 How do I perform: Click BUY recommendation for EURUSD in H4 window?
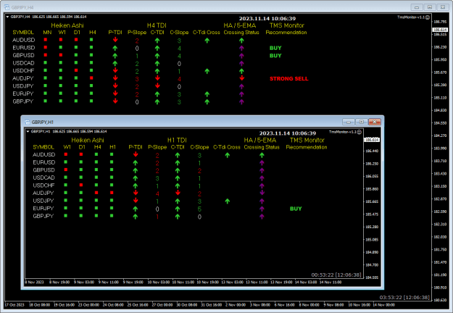coord(275,48)
